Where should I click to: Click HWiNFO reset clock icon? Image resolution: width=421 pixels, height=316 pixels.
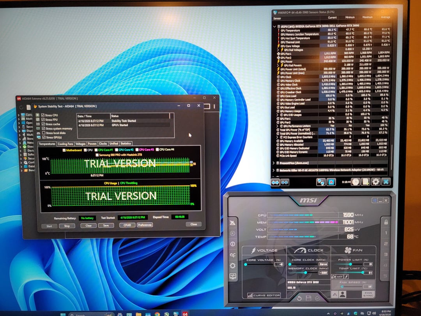[356, 182]
